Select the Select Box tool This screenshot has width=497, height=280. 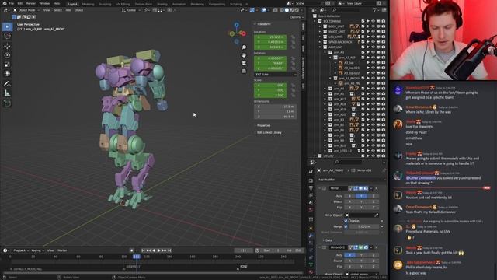click(x=7, y=26)
